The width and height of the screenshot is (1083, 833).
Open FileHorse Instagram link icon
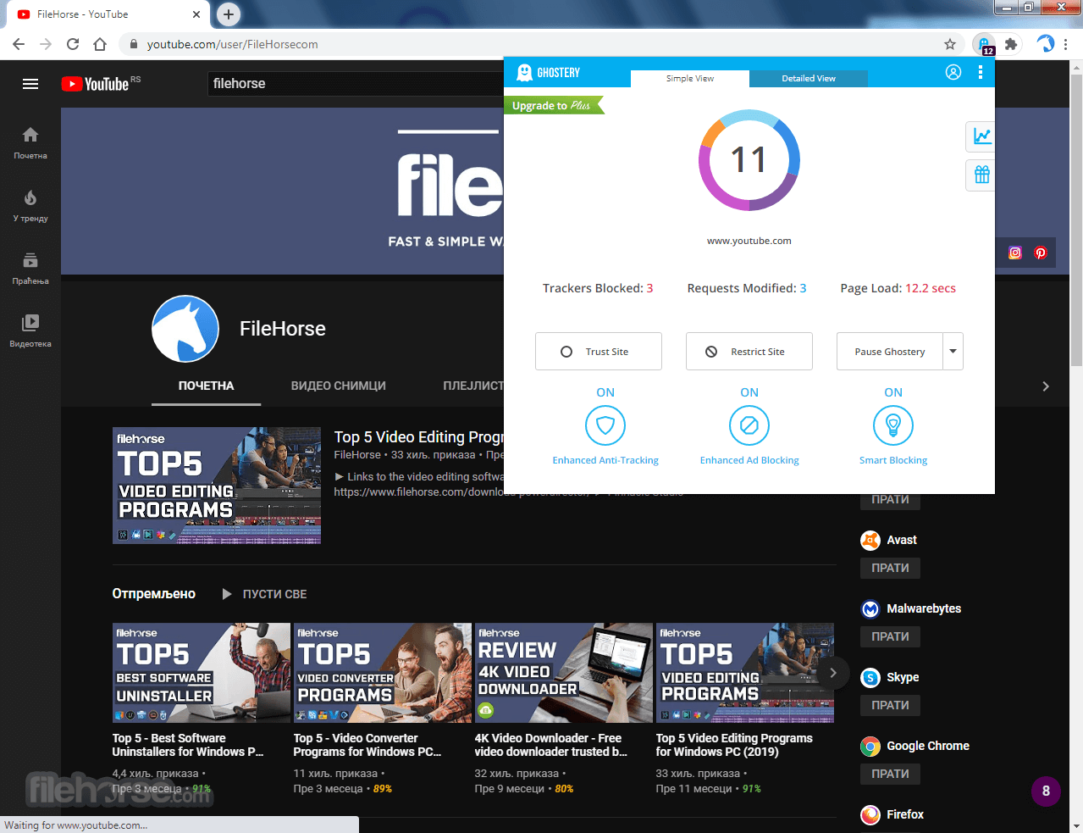tap(1015, 253)
